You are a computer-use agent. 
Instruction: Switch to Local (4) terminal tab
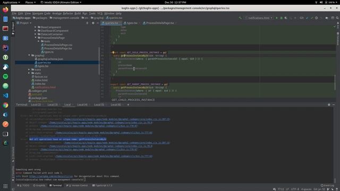tap(82, 105)
